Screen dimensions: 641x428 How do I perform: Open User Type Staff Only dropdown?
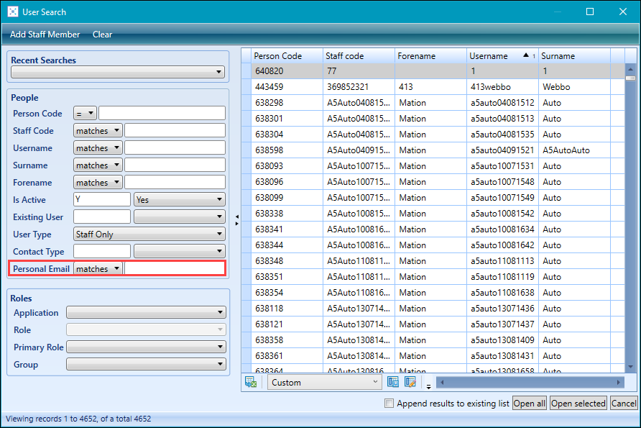(149, 234)
